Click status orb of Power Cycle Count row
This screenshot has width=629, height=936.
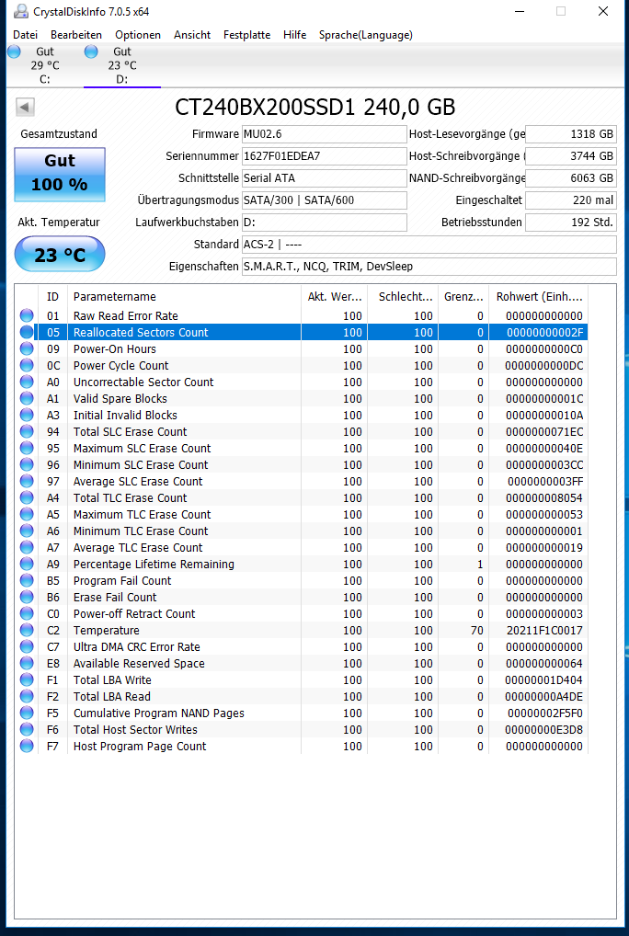27,365
